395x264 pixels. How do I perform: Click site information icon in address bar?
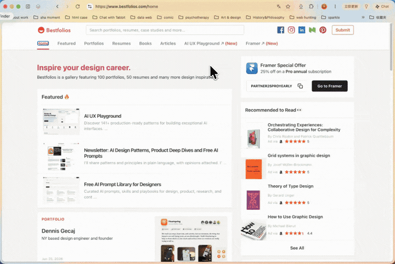(89, 7)
